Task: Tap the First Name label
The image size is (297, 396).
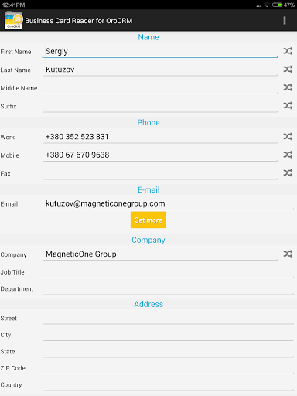Action: pyautogui.click(x=15, y=52)
